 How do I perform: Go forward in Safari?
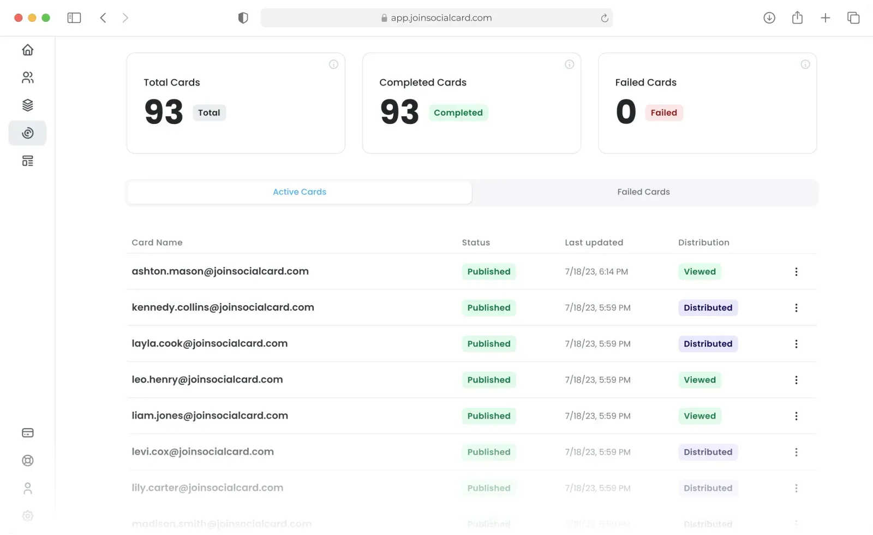point(125,18)
